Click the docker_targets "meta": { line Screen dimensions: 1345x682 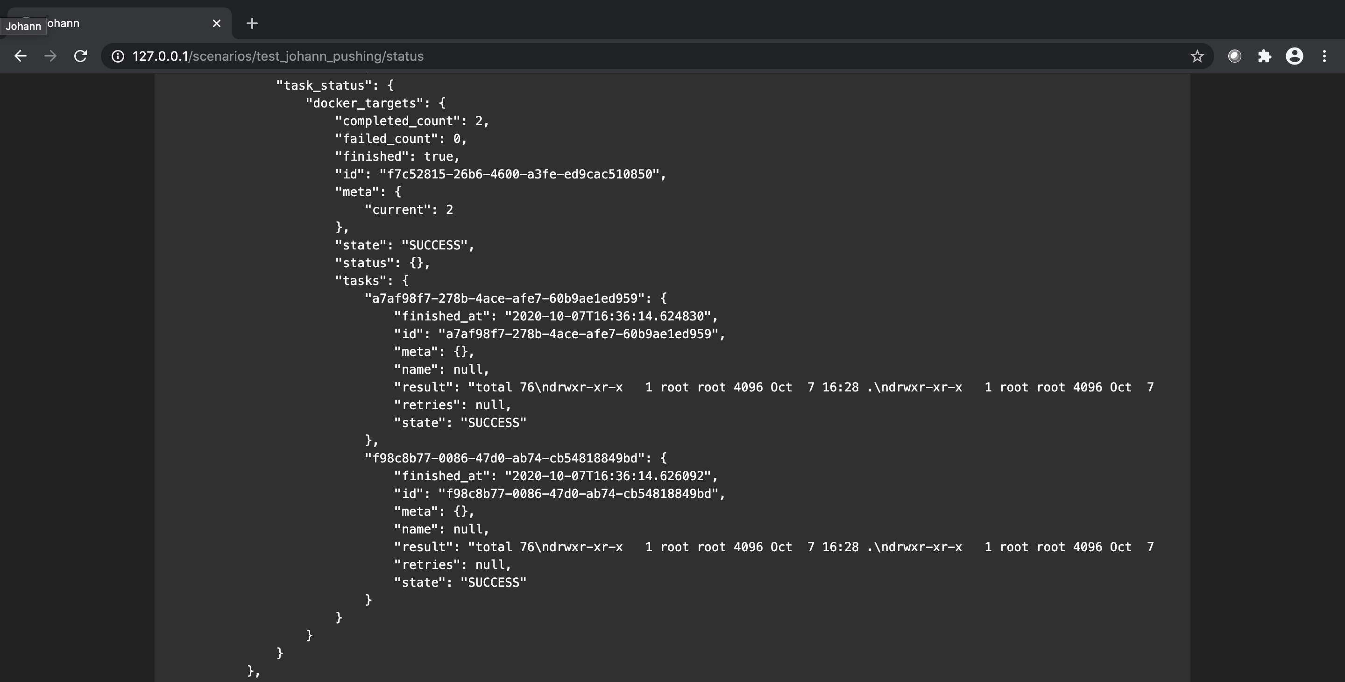click(368, 192)
